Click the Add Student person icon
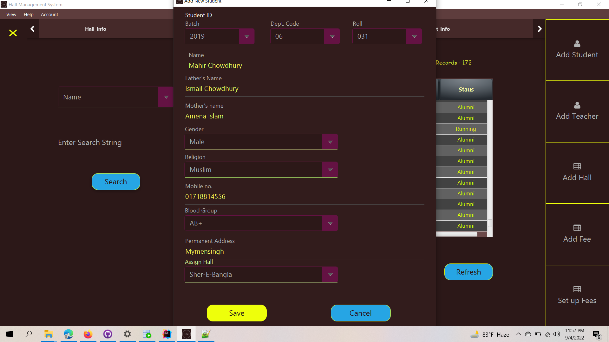Image resolution: width=609 pixels, height=342 pixels. pyautogui.click(x=577, y=44)
